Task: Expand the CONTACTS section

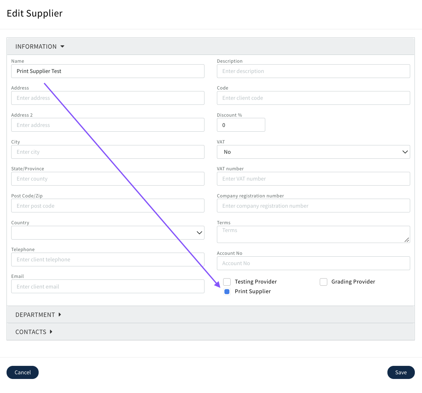Action: click(x=34, y=332)
